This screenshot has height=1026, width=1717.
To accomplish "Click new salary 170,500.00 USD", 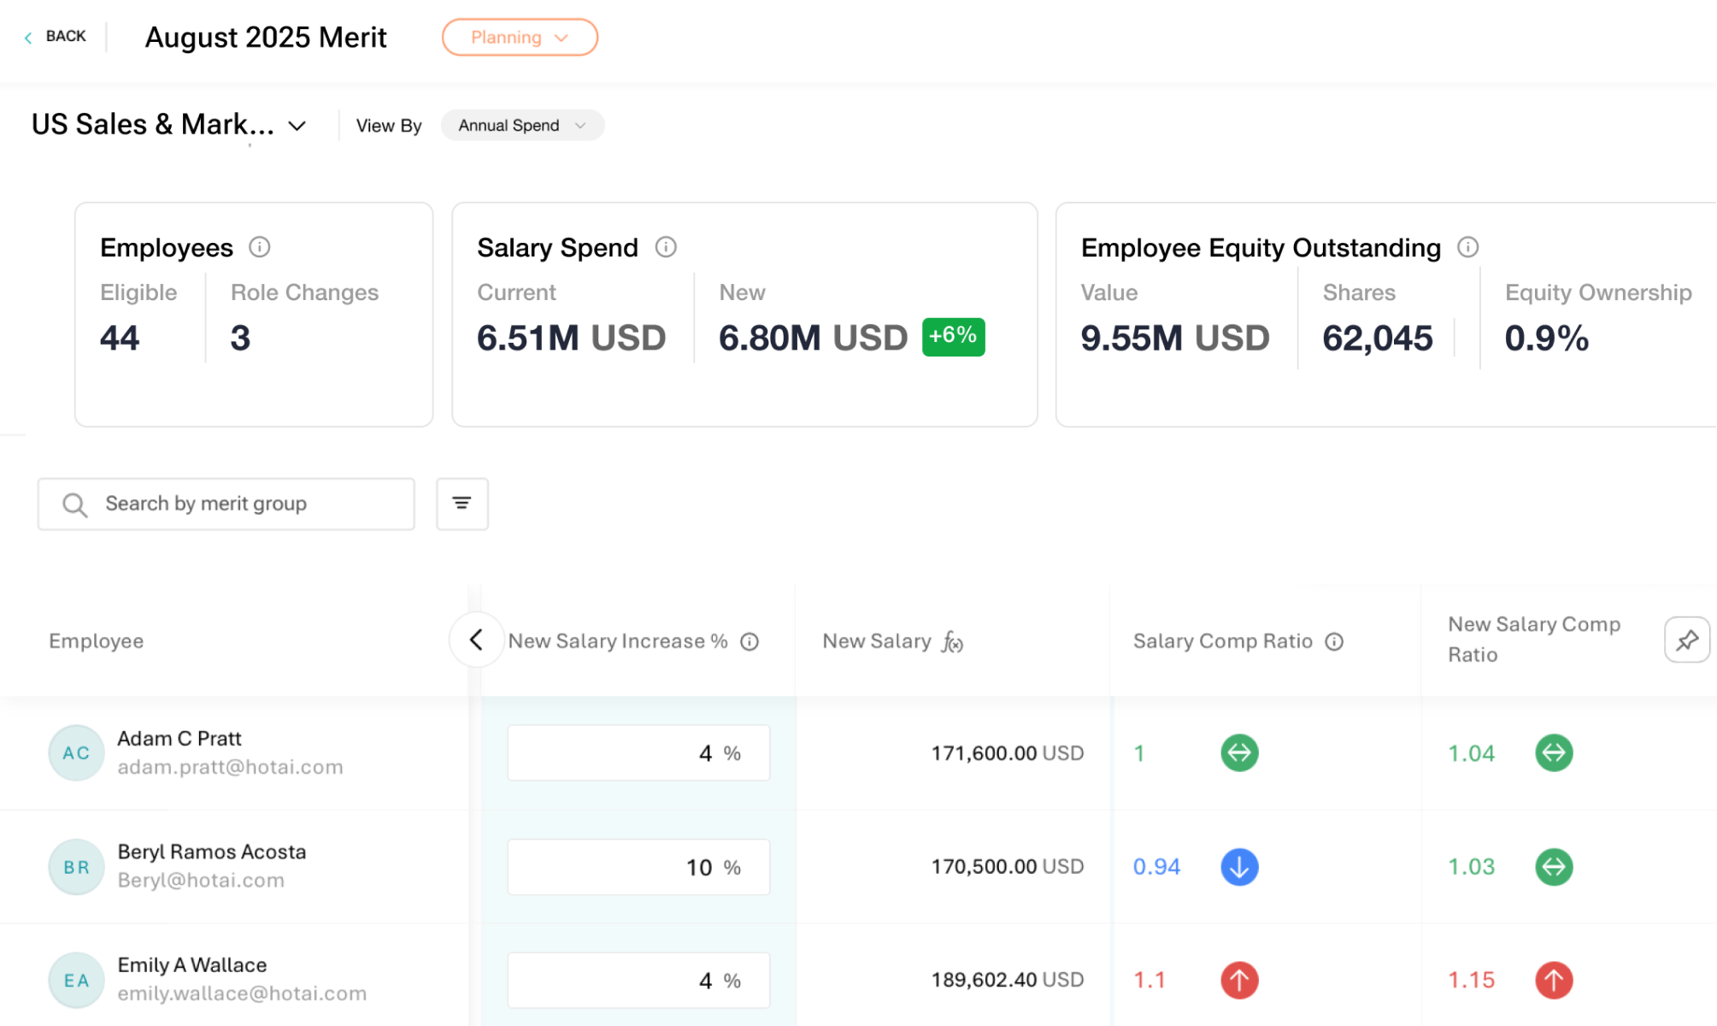I will pyautogui.click(x=1008, y=867).
